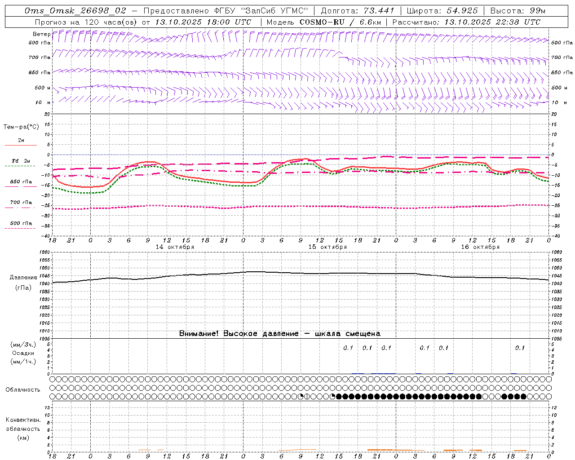Click the station title Oms_Omsk_26698_02
Viewport: 575px width, 460px height.
[75, 11]
